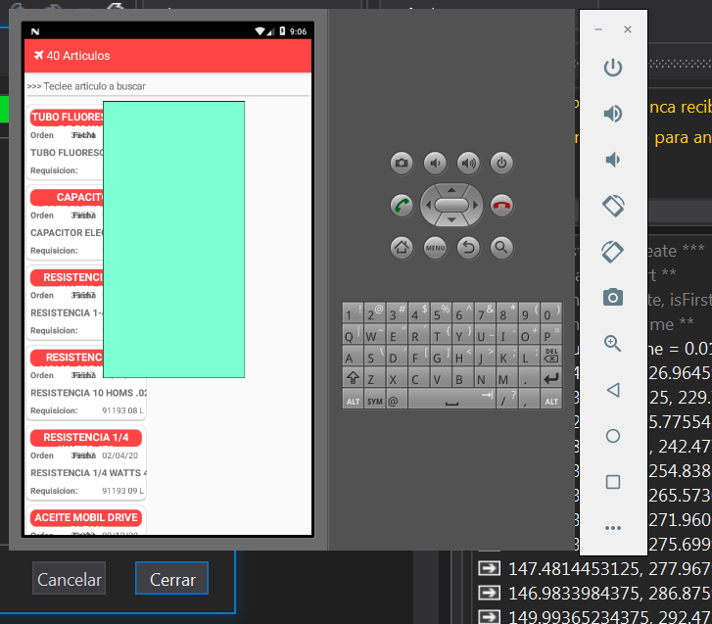
Task: Click requisition value '91193 09 L'
Action: click(122, 491)
